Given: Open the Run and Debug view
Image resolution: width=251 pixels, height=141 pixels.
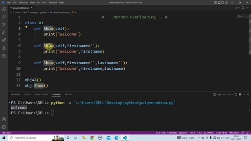Looking at the screenshot, I should point(4,32).
